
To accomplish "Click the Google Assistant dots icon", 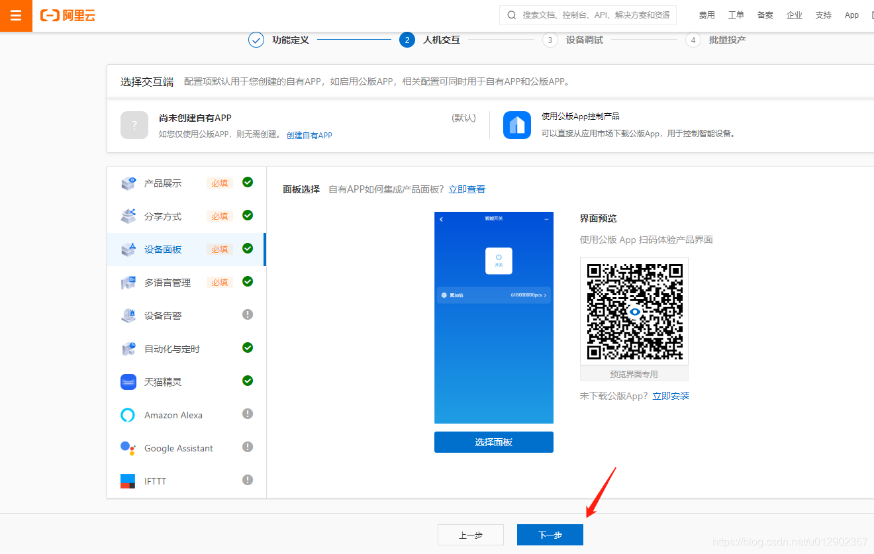I will point(128,447).
